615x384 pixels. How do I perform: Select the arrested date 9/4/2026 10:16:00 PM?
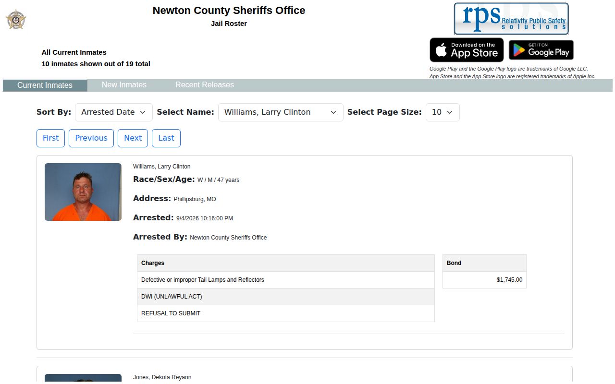click(205, 218)
